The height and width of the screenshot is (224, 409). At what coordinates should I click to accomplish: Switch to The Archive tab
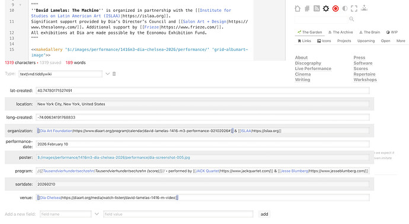pyautogui.click(x=340, y=32)
